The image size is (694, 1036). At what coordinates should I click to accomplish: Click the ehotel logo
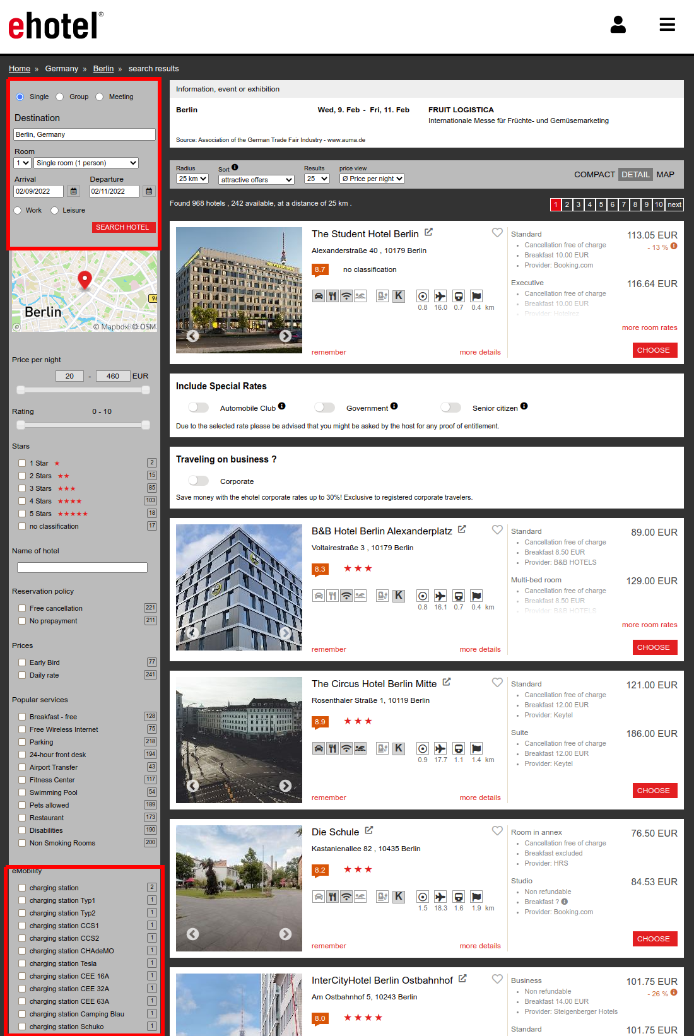pos(56,26)
